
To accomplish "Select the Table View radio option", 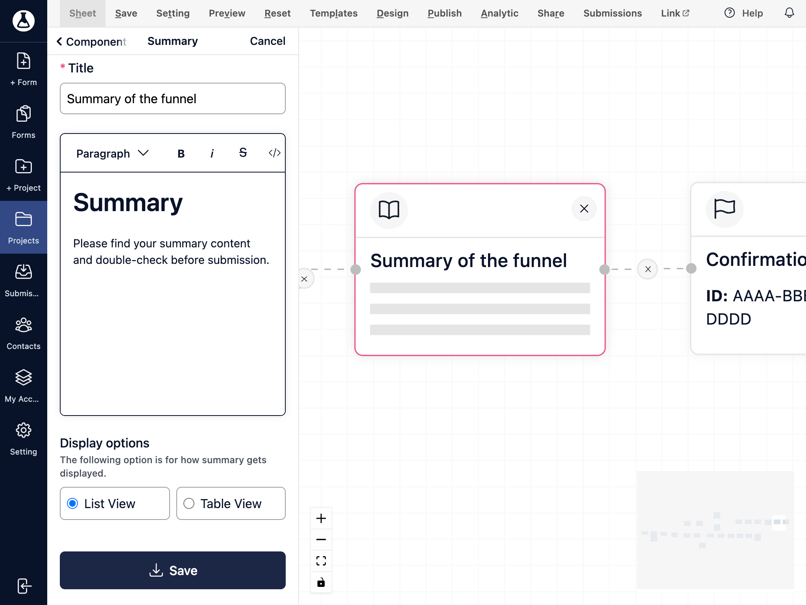I will click(231, 503).
